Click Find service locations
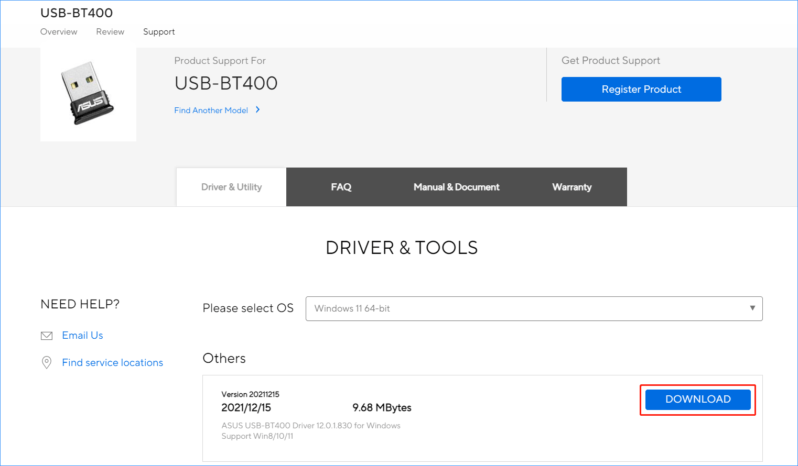The width and height of the screenshot is (798, 466). 112,362
